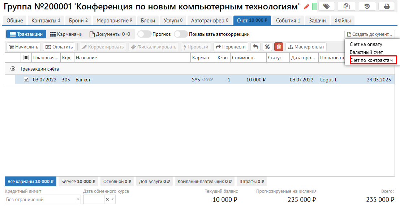
Task: Click the 'Фискализировать' button
Action: pos(154,47)
